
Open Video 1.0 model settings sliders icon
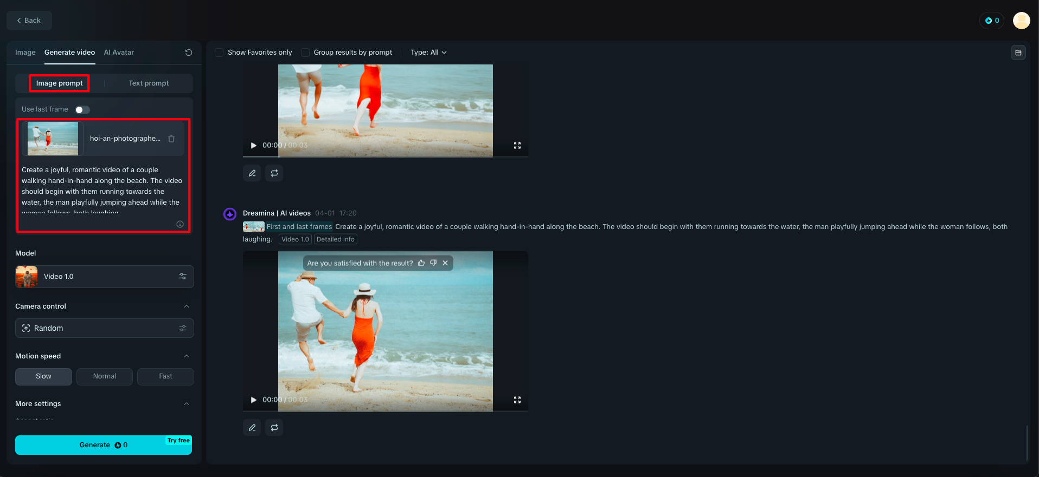pos(183,276)
